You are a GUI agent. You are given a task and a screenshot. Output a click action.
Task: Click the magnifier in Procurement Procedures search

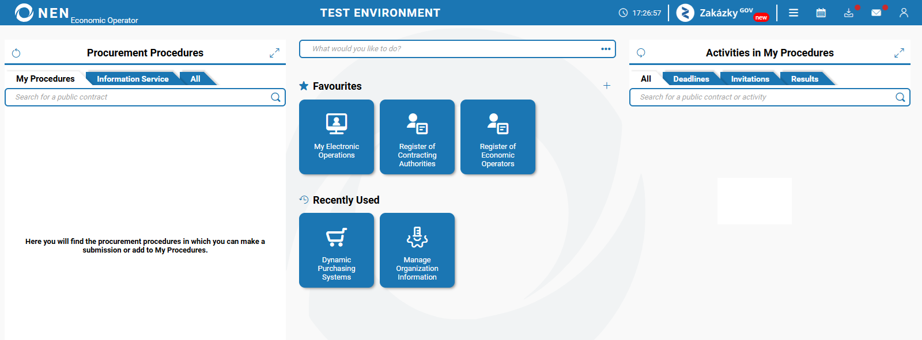pos(275,97)
